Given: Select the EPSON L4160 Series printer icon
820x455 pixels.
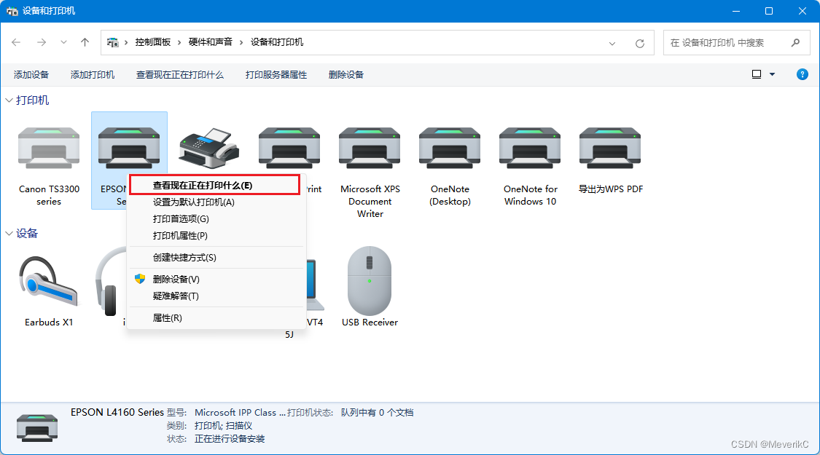Looking at the screenshot, I should (129, 149).
